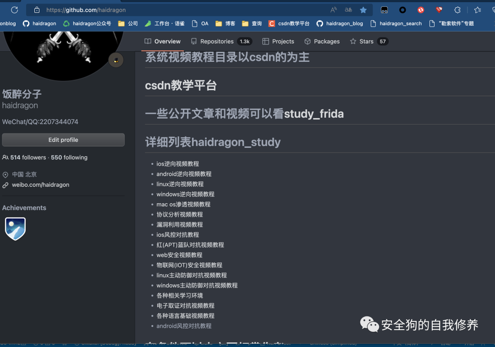Screen dimensions: 495x347
Task: Open the study_frida heading link
Action: point(314,114)
